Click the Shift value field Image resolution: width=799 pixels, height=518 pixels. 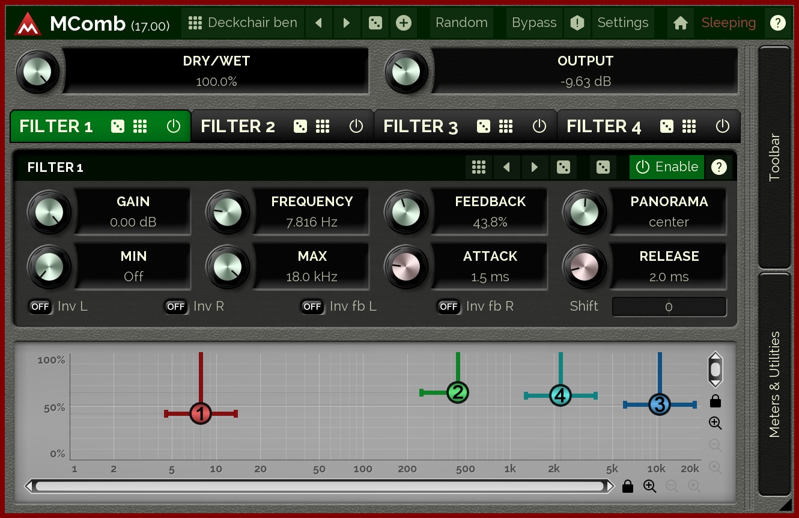point(669,306)
